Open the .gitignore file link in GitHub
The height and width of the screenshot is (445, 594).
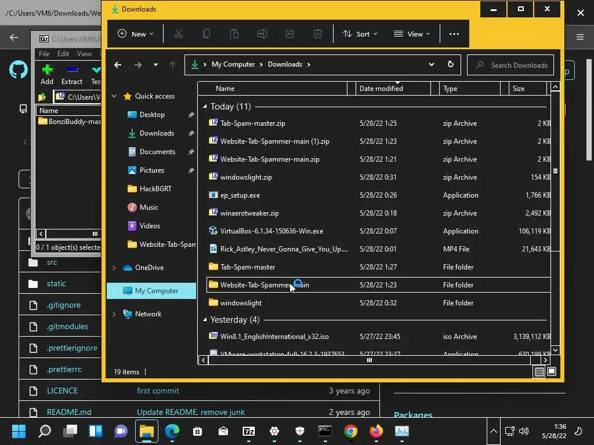pyautogui.click(x=64, y=305)
